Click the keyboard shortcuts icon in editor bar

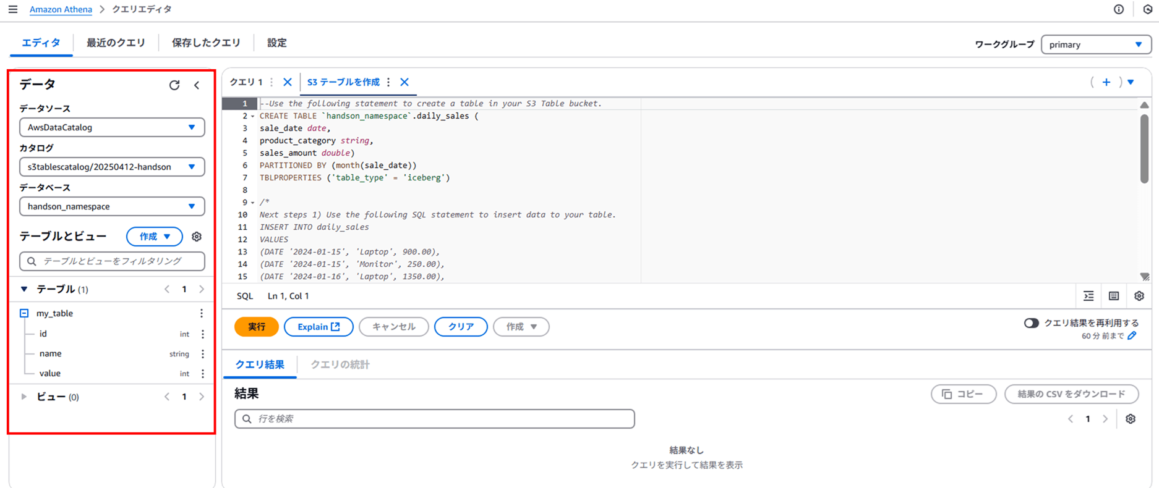pos(1114,296)
